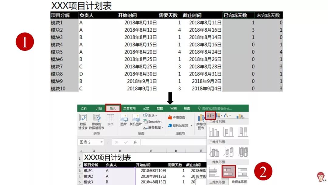Expand the 屏幕截图 screenshot dropdown
This screenshot has height=185, width=328.
(155, 127)
